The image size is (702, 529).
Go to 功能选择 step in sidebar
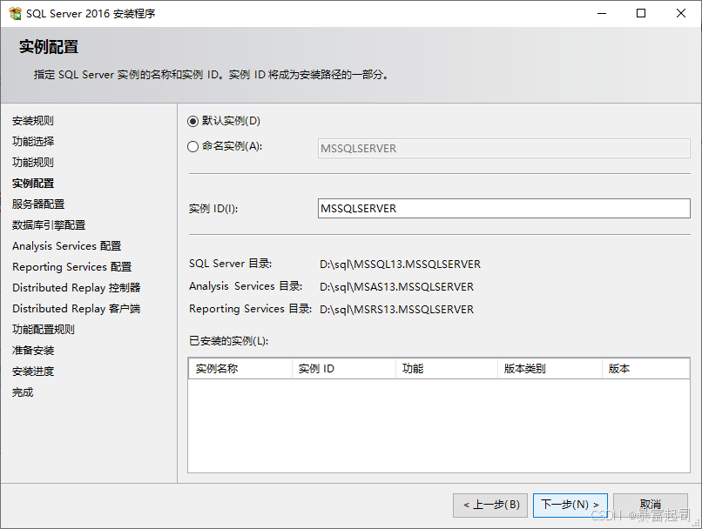coord(33,142)
